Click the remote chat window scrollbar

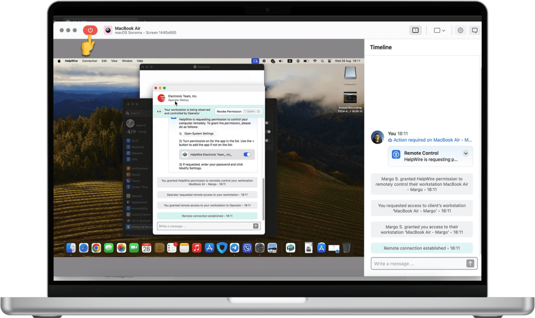tap(263, 199)
